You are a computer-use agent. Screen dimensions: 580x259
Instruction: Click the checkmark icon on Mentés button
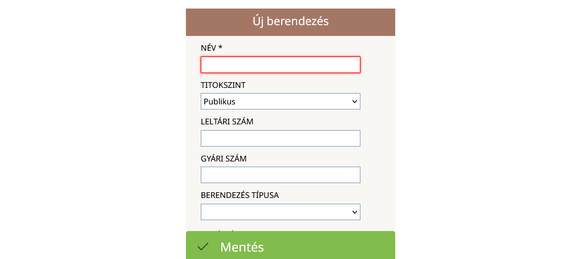click(x=203, y=247)
